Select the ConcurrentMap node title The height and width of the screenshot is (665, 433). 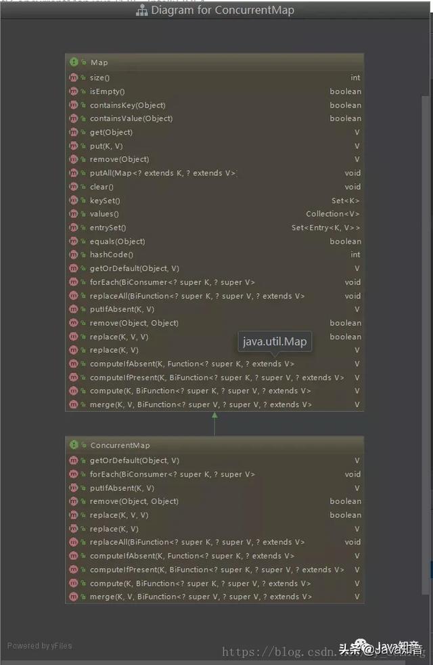pos(120,445)
